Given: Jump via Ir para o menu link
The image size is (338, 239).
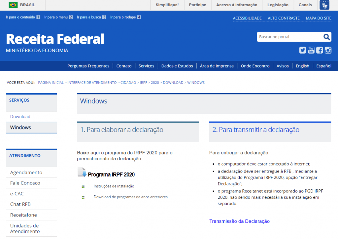Looking at the screenshot, I should [x=58, y=17].
